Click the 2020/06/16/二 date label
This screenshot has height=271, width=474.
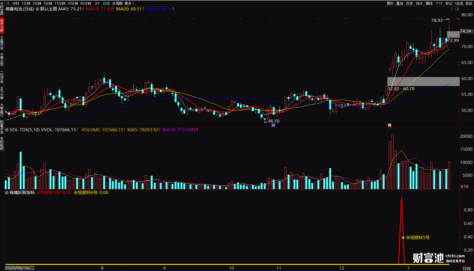pyautogui.click(x=20, y=268)
